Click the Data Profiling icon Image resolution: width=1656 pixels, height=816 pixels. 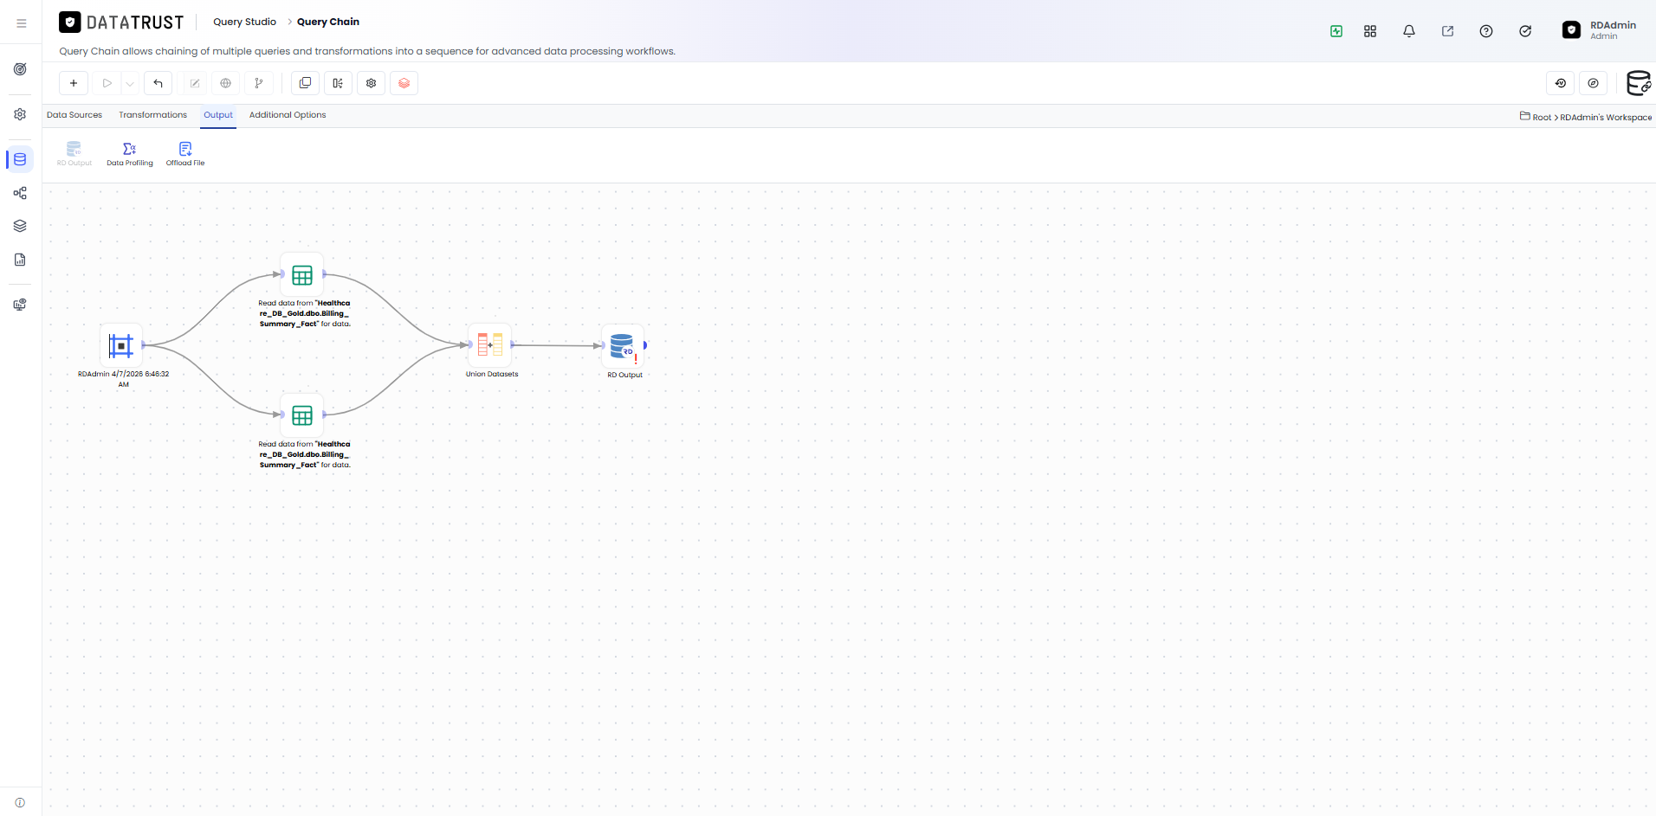(130, 149)
